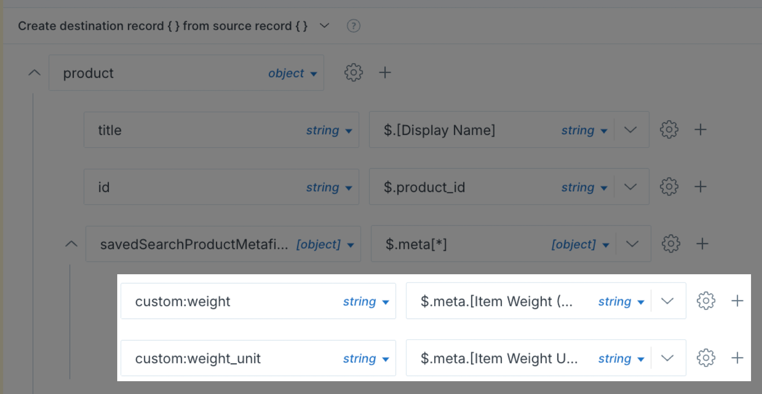Expand source chevron for $.product_id
The width and height of the screenshot is (762, 394).
pos(631,187)
